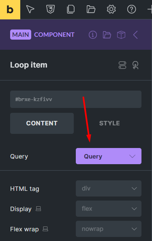Open the interactions touch icon
Screen dimensions: 152x241
pyautogui.click(x=135, y=65)
